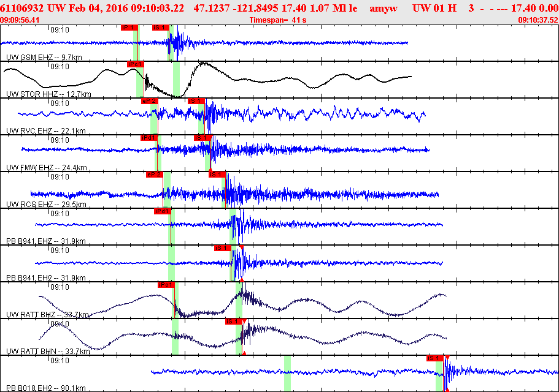Select the iPd1 pick flag on FMW trace
Image resolution: width=559 pixels, height=392 pixels.
[x=149, y=138]
